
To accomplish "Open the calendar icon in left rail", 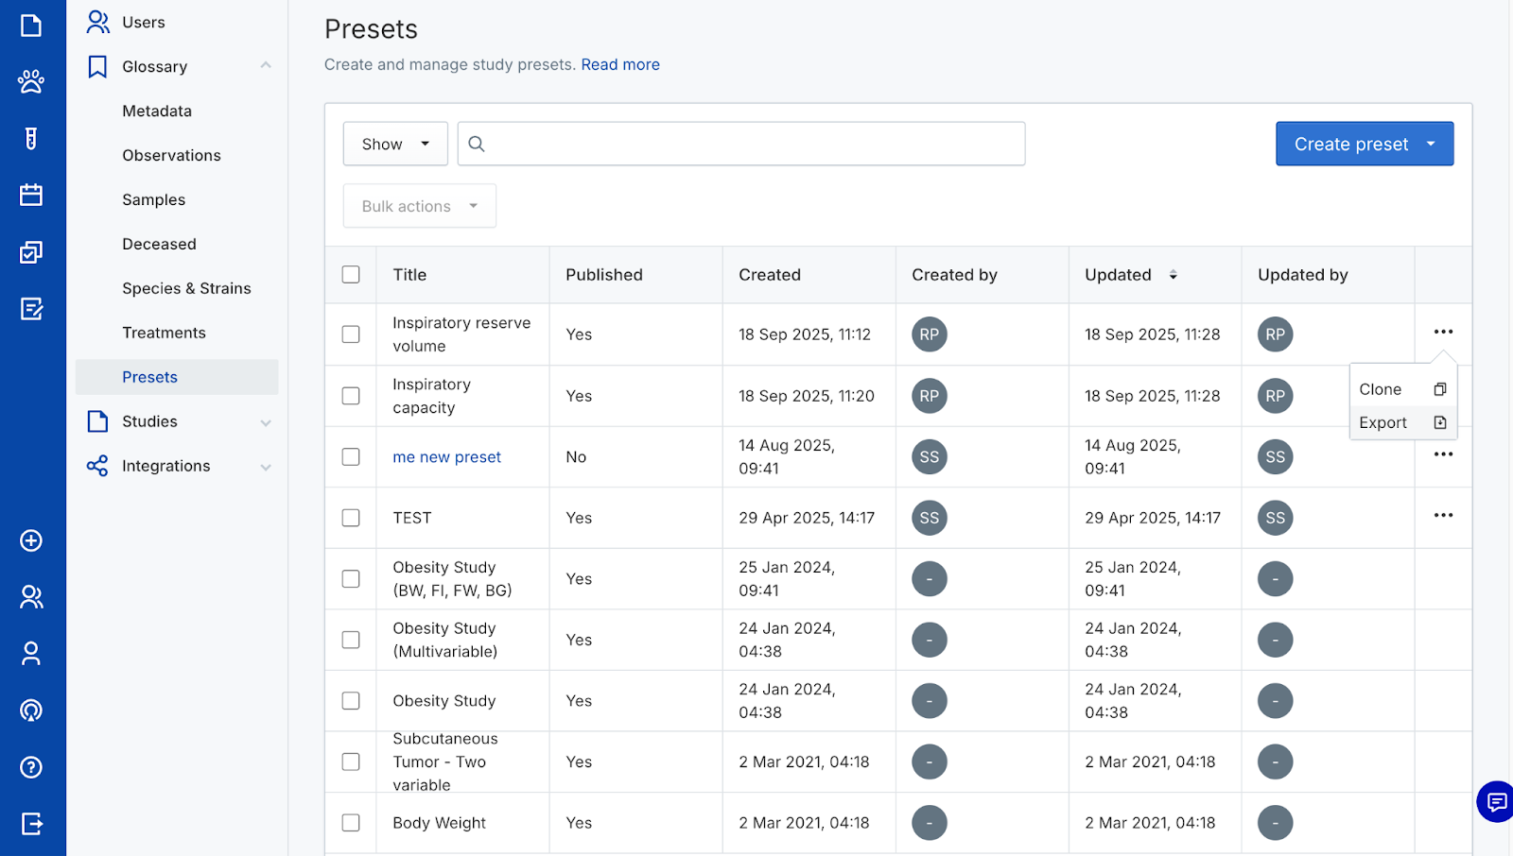I will (31, 196).
